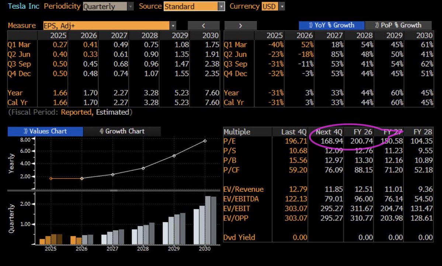
Task: Click the Cal Yr label in EPS table
Action: click(18, 102)
